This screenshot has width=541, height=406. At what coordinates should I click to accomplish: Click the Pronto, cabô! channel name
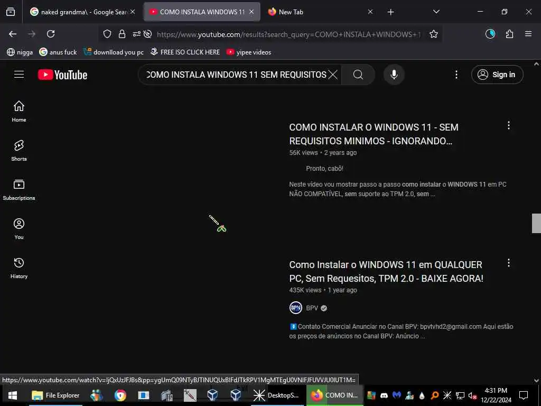click(324, 169)
